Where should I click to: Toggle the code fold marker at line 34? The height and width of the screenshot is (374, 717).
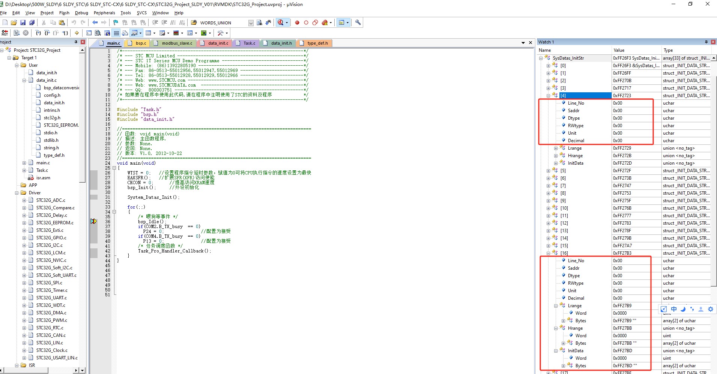coord(114,212)
